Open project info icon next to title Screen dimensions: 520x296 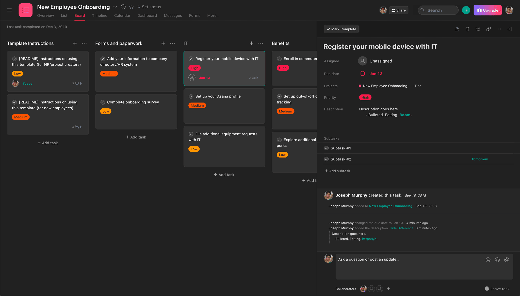(x=123, y=7)
